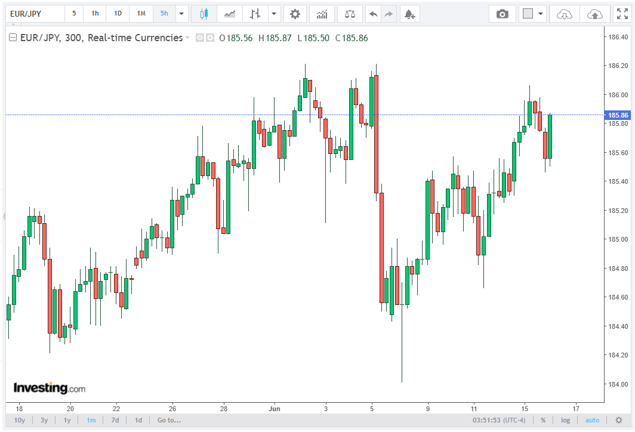Switch to the area chart style icon
The width and height of the screenshot is (635, 432).
point(230,14)
